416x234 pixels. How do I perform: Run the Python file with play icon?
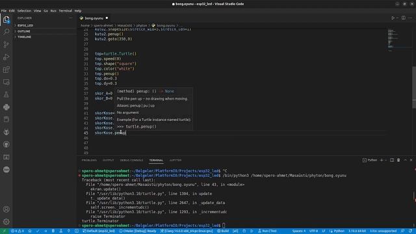coord(393,18)
